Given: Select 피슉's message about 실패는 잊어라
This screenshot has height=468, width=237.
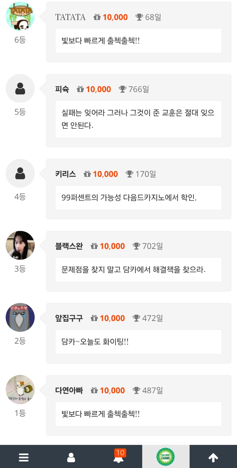Looking at the screenshot, I should coord(138,119).
